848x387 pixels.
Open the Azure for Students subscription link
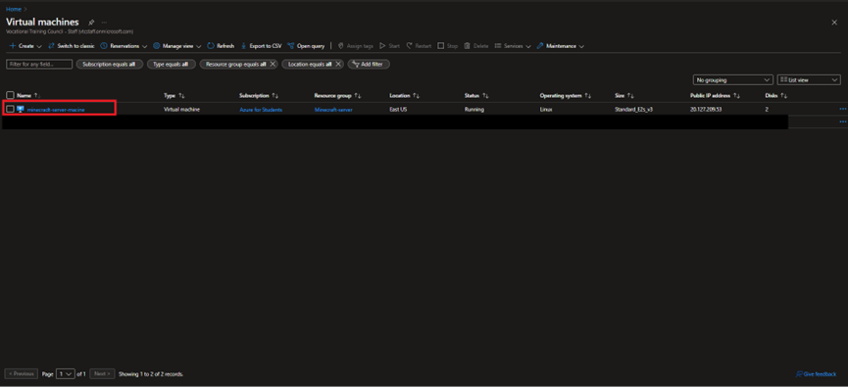click(261, 110)
